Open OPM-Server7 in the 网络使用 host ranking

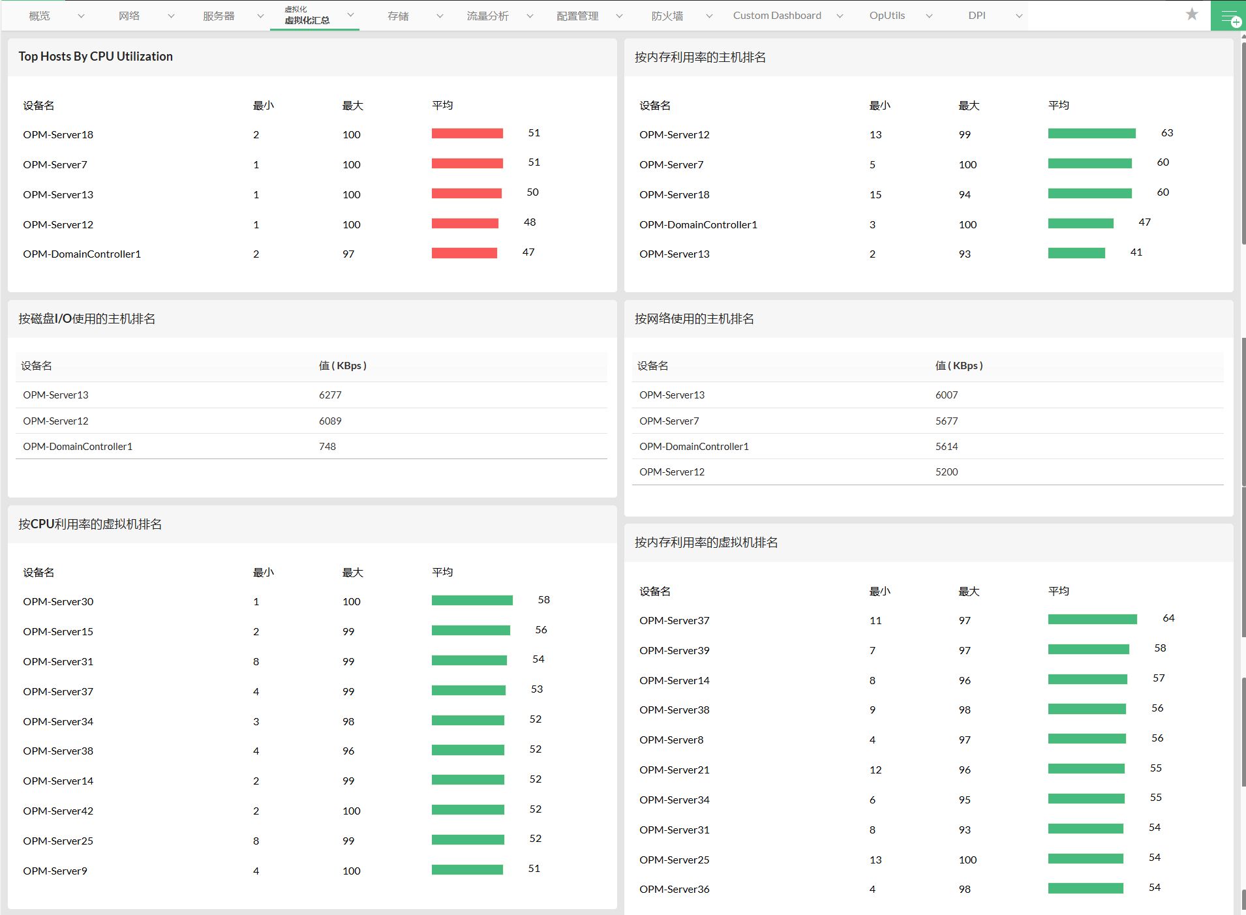(x=669, y=421)
